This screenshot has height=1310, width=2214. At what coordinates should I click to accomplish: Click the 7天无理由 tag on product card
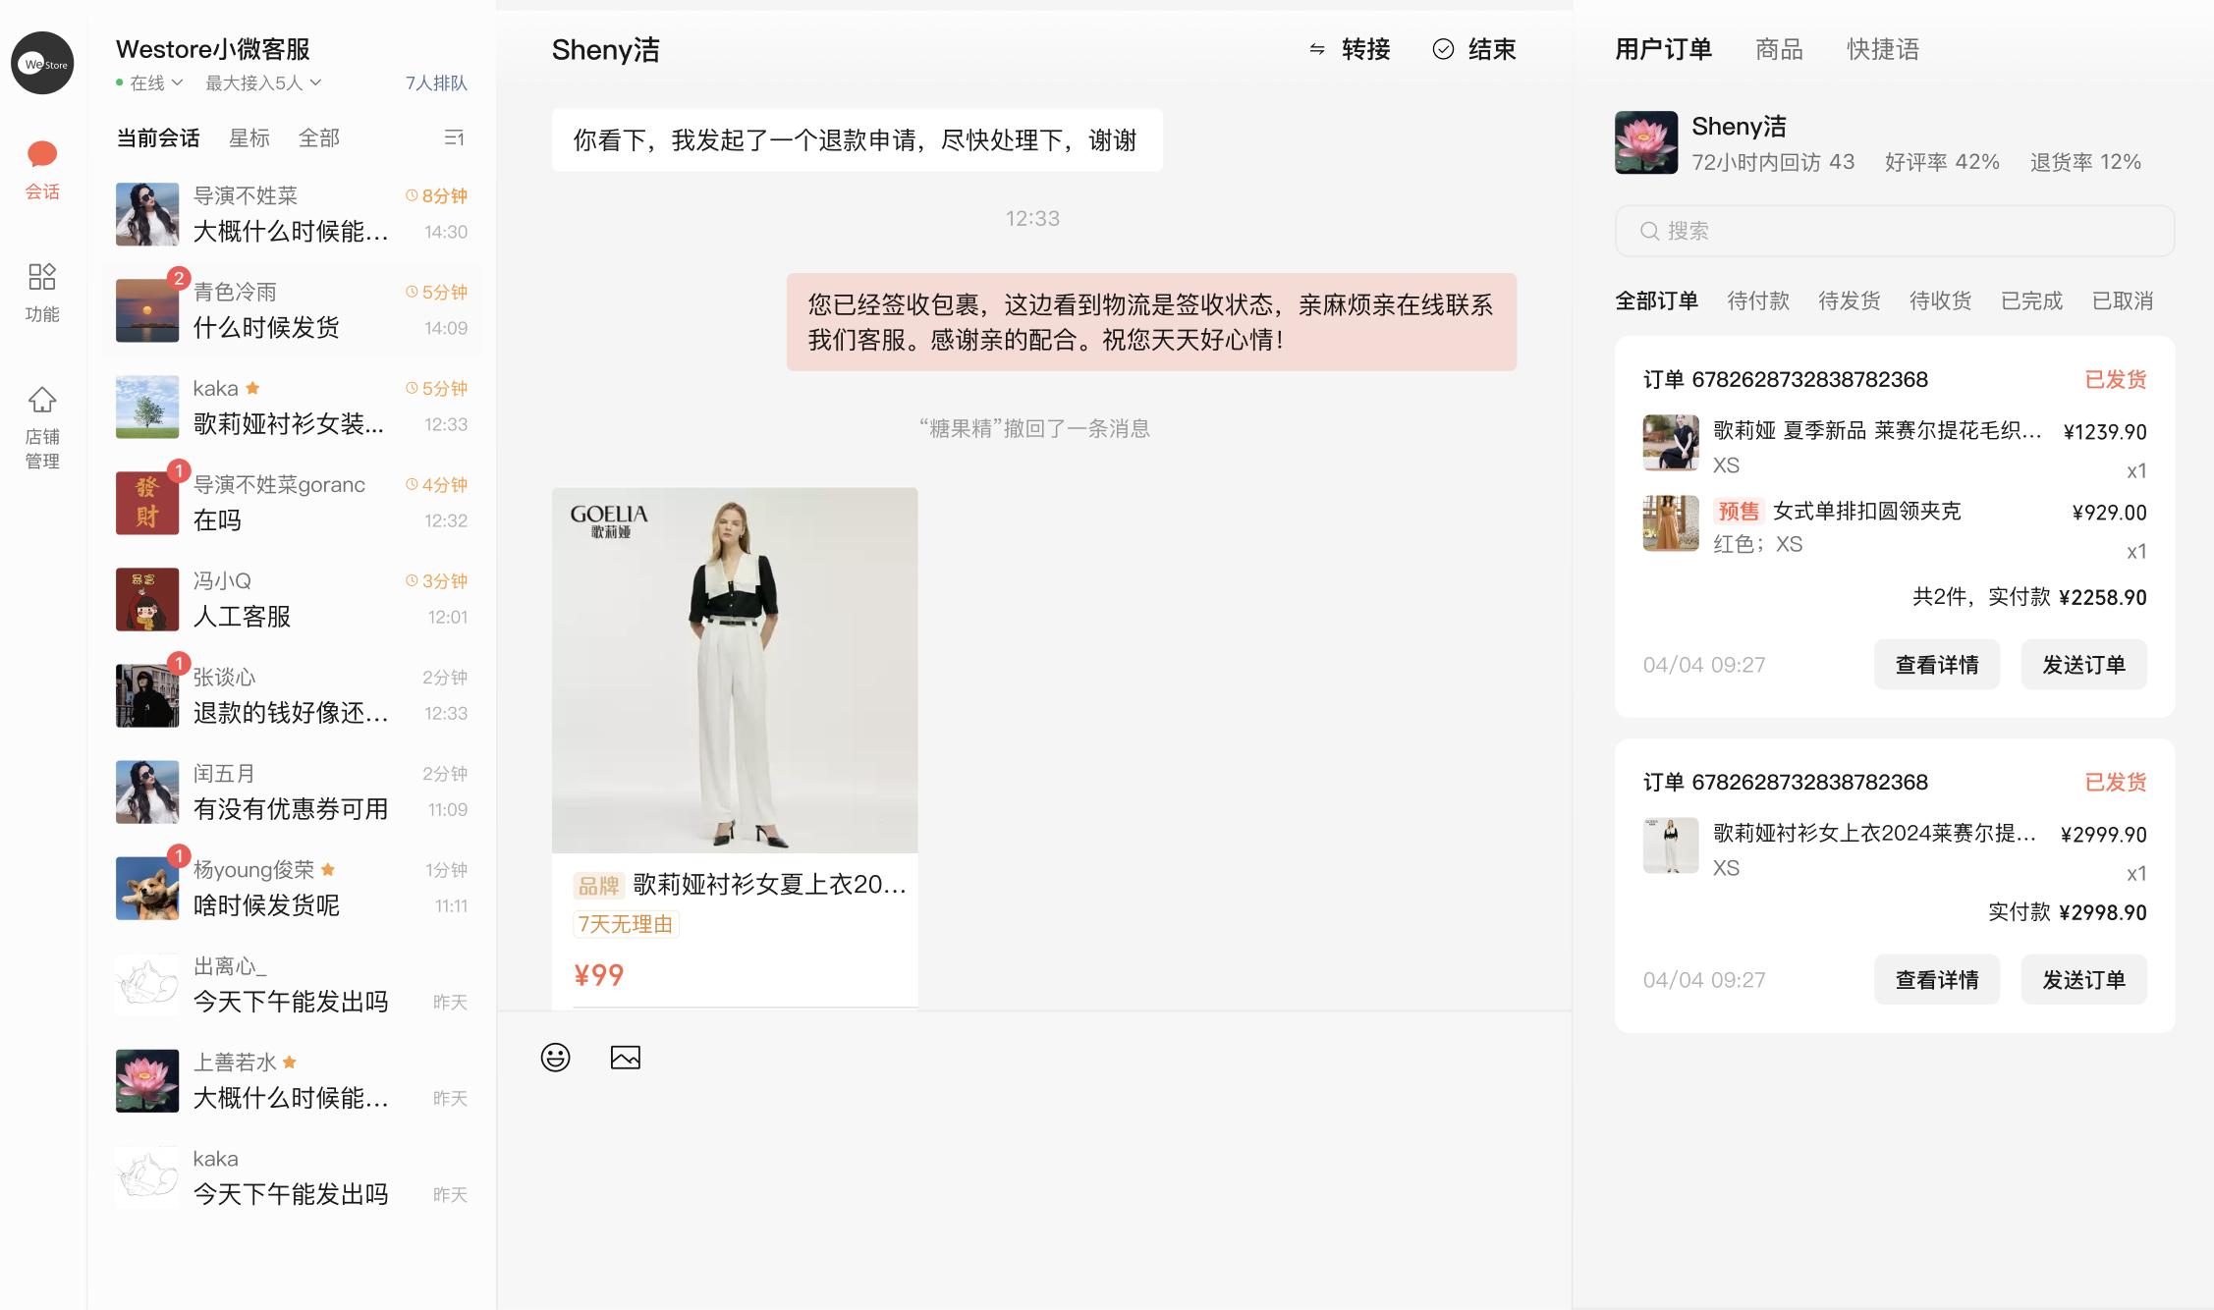tap(626, 924)
